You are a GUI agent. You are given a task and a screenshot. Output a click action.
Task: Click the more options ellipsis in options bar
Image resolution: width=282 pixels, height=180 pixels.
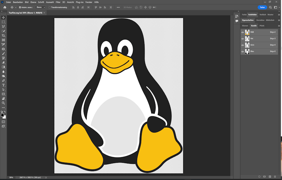point(118,7)
